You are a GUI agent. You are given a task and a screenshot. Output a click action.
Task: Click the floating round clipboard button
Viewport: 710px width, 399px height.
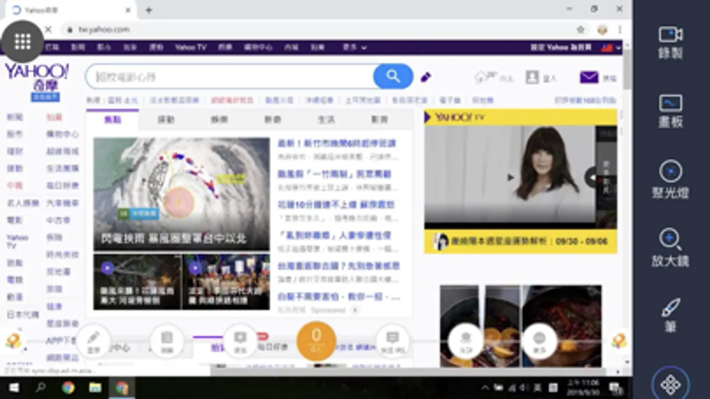(x=167, y=341)
